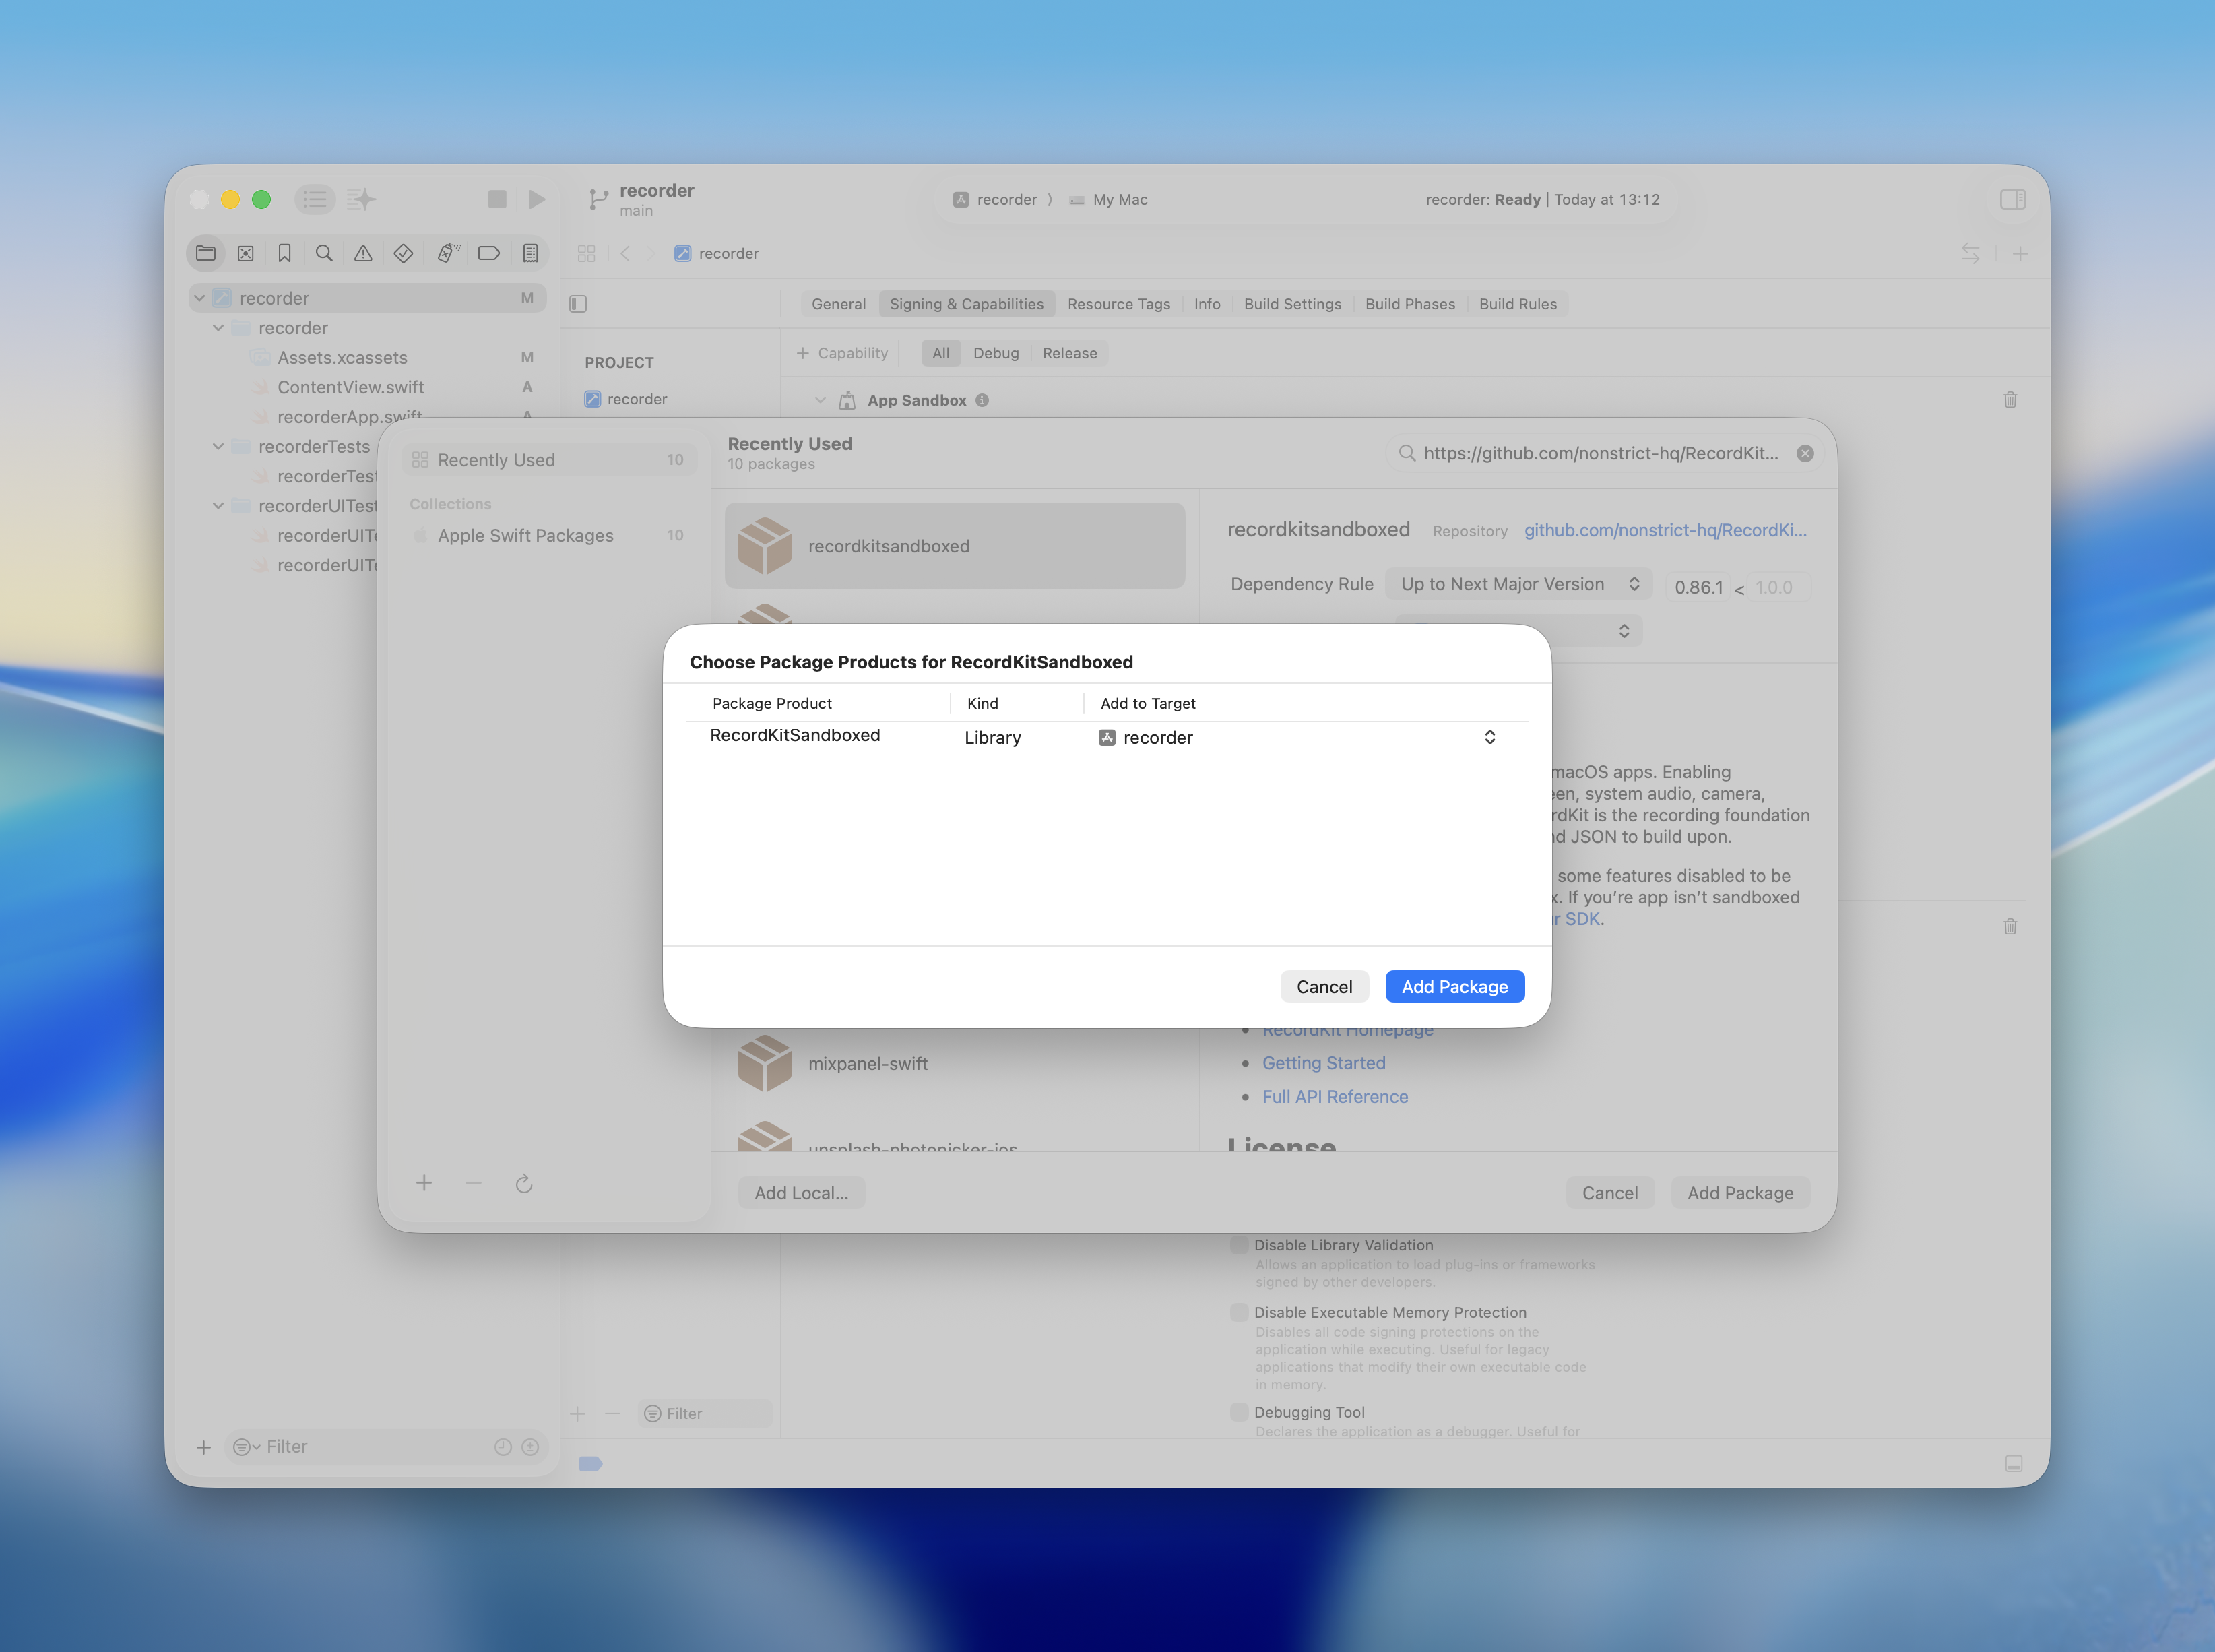Add a package collection with plus

tap(424, 1183)
